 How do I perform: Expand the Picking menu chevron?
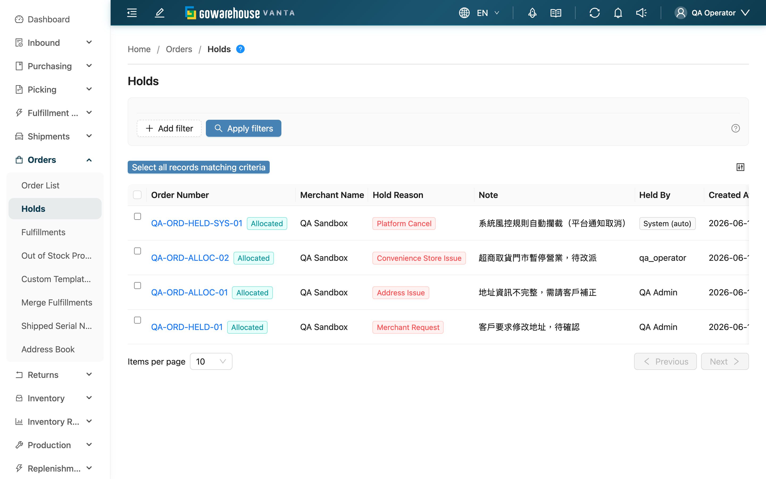pos(89,89)
